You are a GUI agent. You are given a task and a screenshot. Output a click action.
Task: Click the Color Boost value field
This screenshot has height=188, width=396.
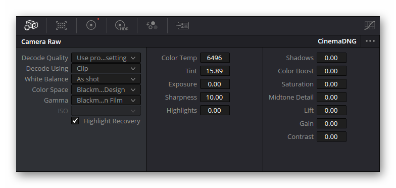(331, 71)
